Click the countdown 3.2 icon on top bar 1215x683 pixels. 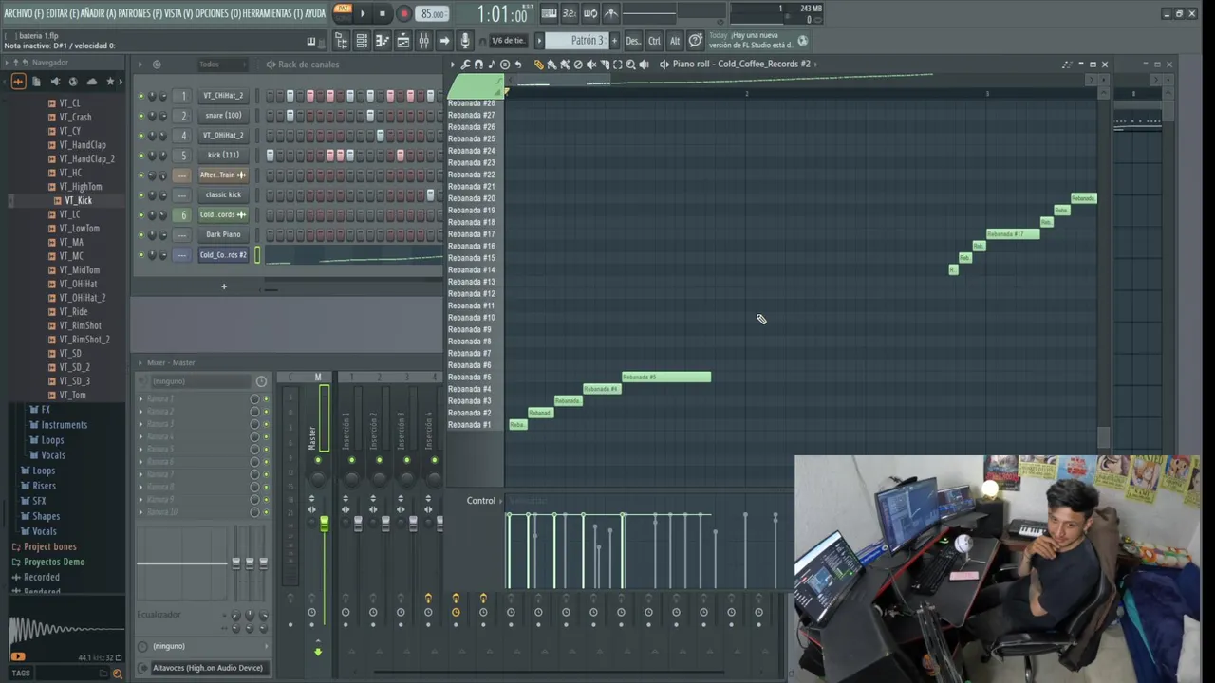570,13
